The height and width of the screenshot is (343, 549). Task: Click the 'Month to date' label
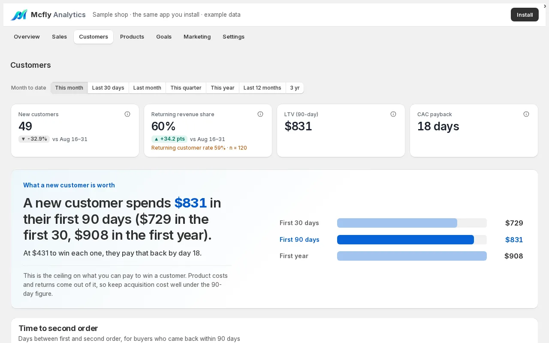29,88
